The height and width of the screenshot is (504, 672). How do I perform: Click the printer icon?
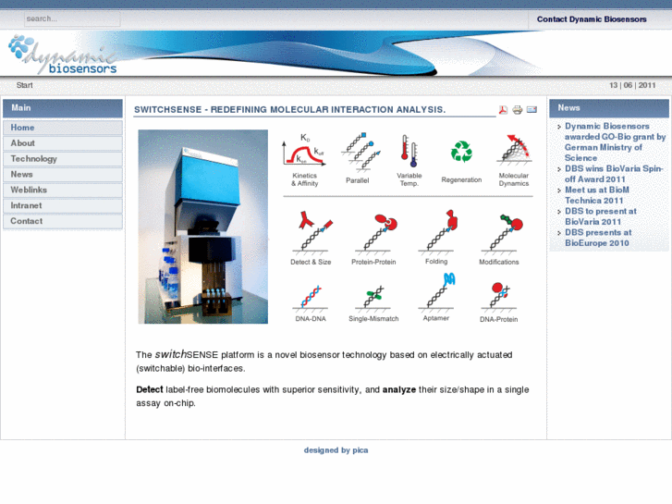518,110
